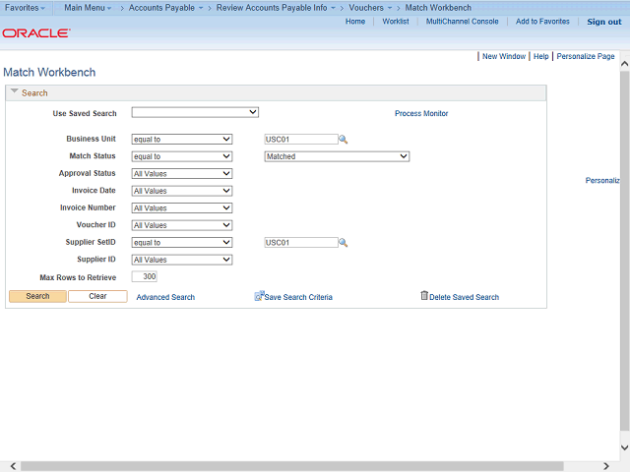
Task: Click Max Rows to Retrieve field
Action: tap(145, 276)
